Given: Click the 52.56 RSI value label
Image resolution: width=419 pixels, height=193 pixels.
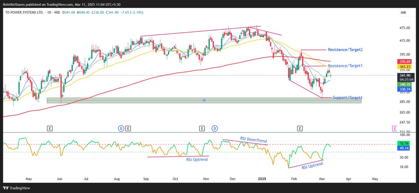Looking at the screenshot, I should [403, 143].
